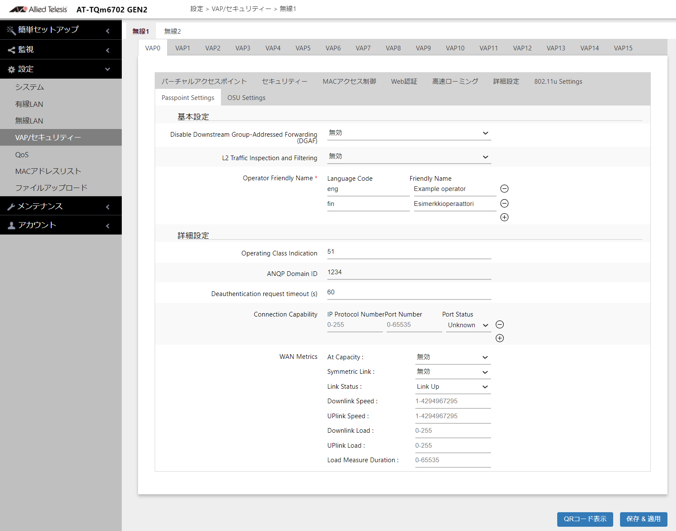Click the eng Language Code field
Viewport: 676px width, 531px height.
tap(368, 189)
